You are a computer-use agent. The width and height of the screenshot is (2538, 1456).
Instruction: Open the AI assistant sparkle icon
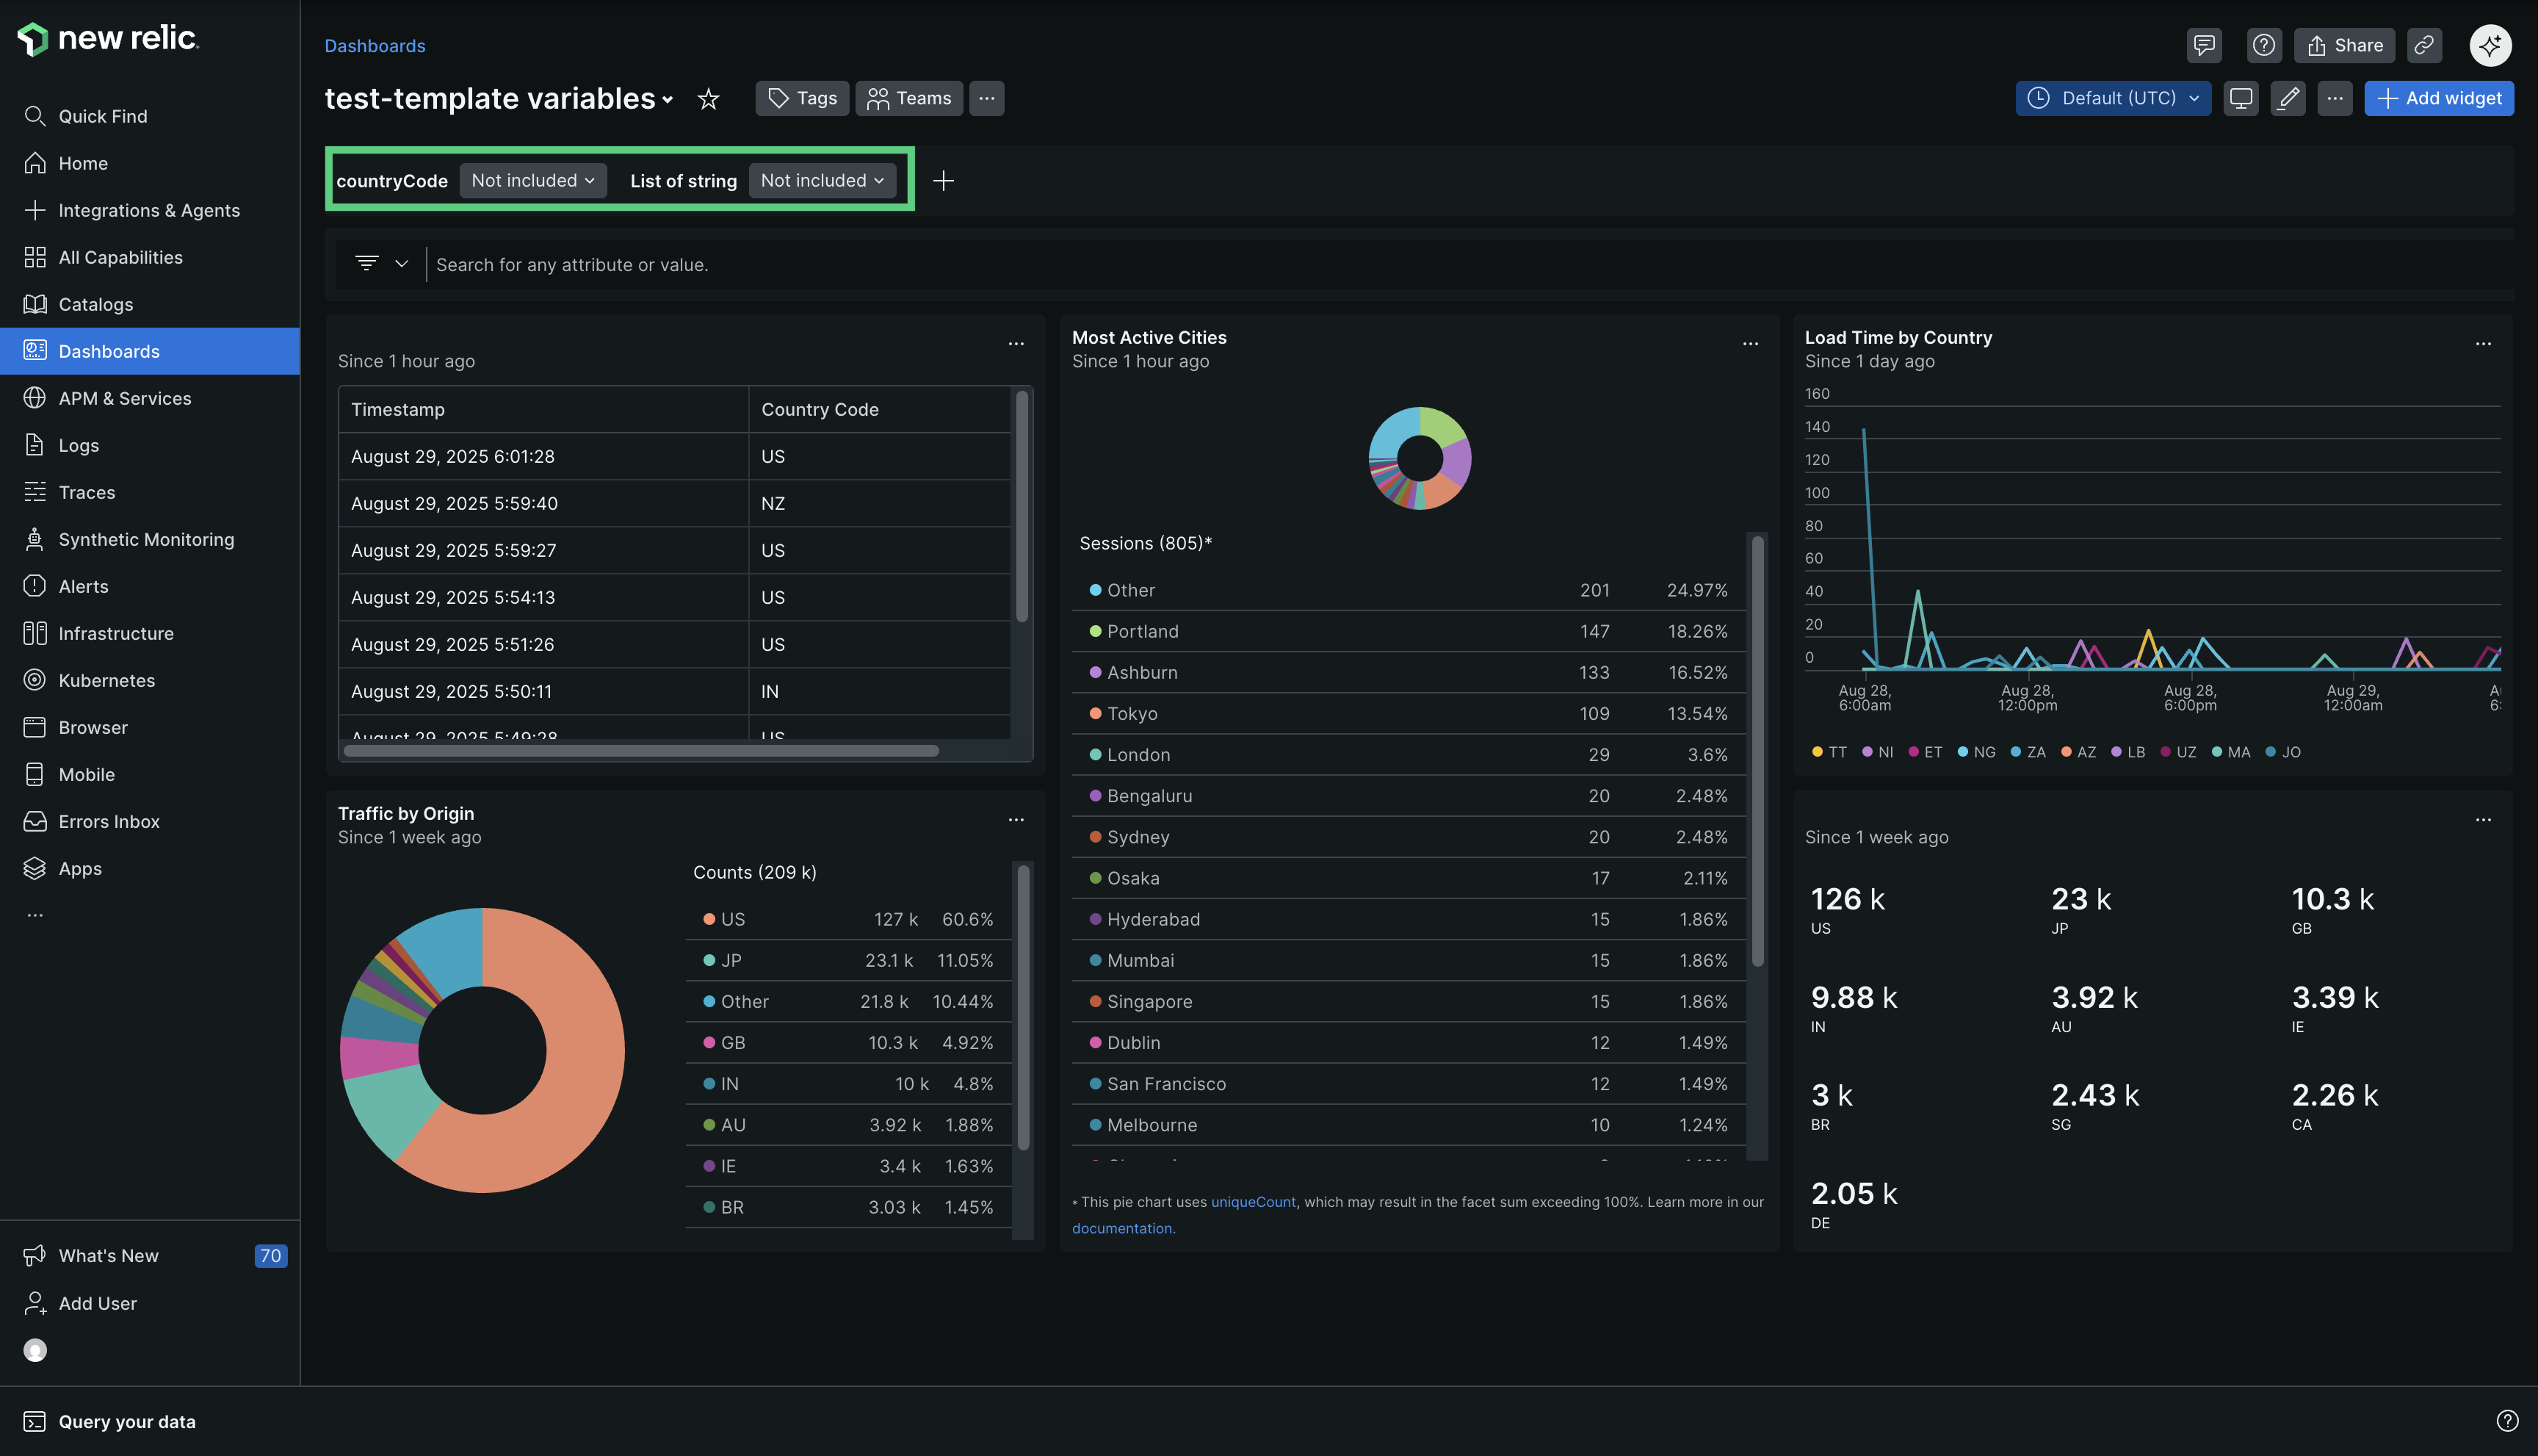point(2490,45)
